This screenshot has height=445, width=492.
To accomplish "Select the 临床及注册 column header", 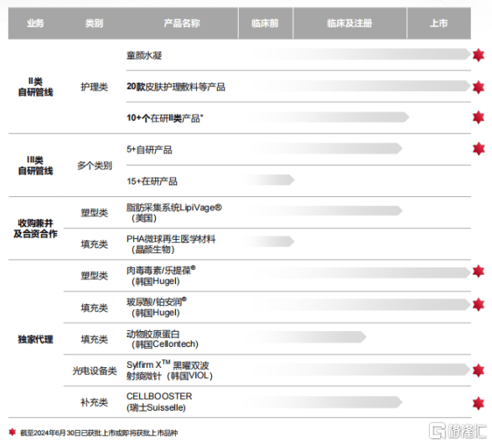I will click(350, 23).
